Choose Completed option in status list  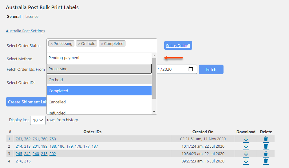point(99,91)
